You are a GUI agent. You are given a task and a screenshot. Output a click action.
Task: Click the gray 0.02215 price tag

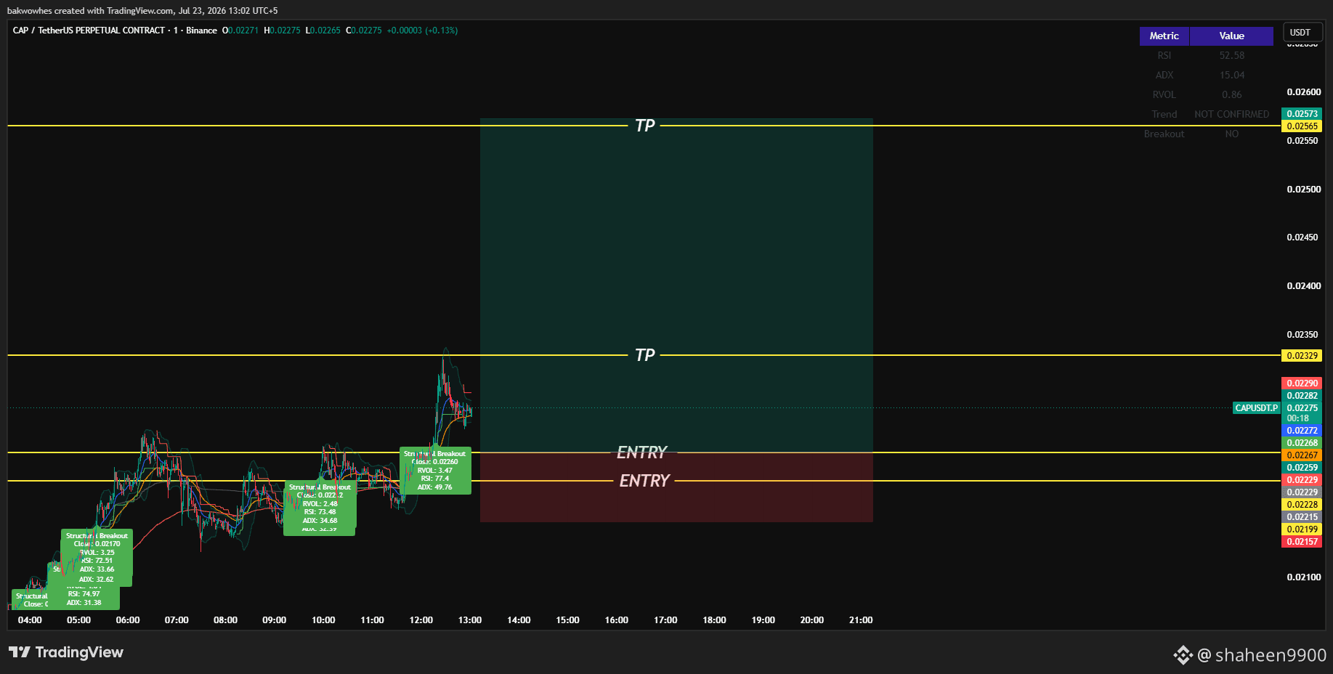point(1302,517)
